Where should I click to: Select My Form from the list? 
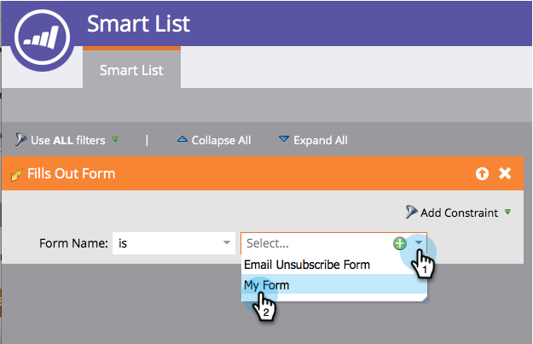point(267,285)
